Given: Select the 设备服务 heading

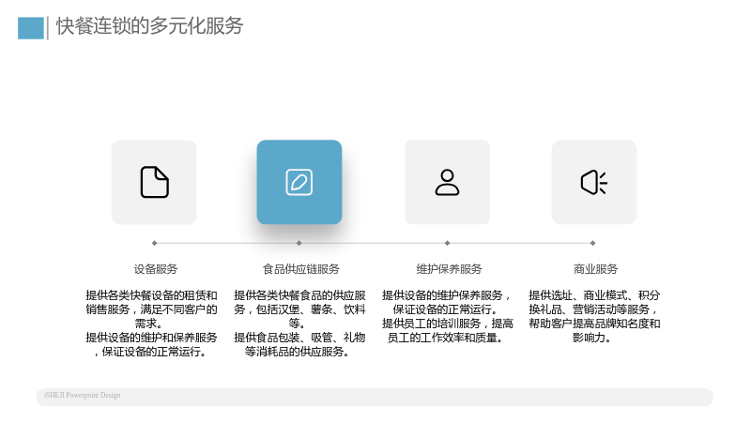Looking at the screenshot, I should [x=156, y=269].
